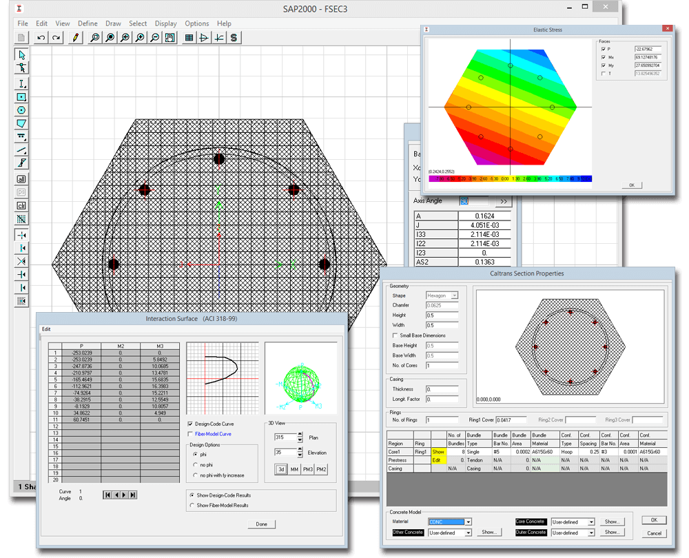The image size is (689, 558).
Task: Select the reshape pointer tool
Action: tap(21, 68)
